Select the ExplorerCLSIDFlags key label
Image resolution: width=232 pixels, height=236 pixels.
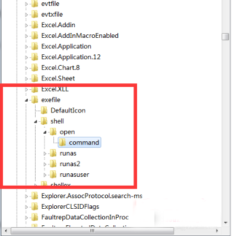[70, 206]
